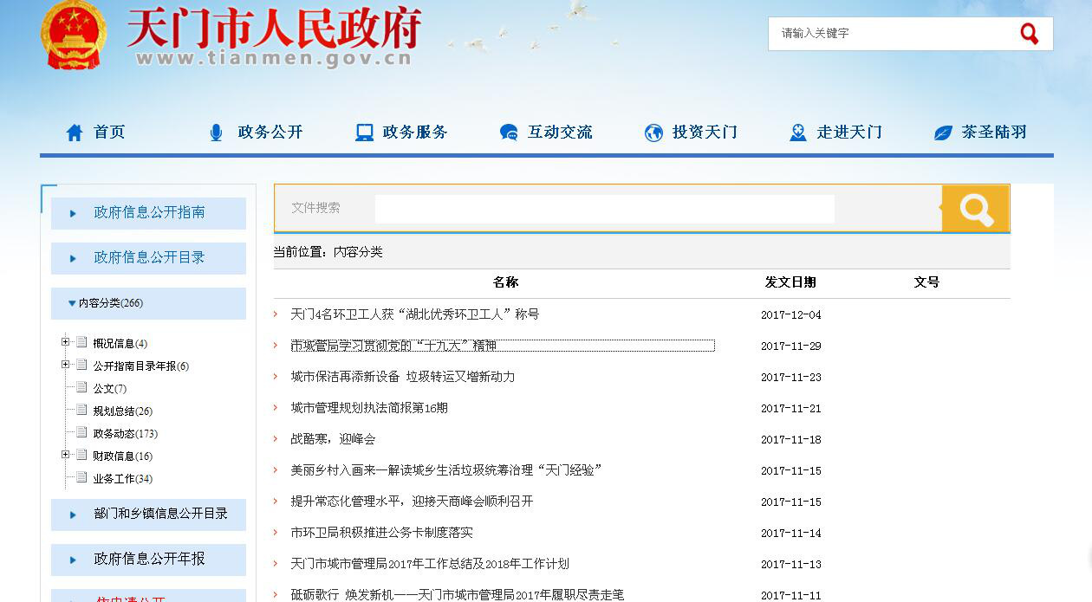Click the person badge icon beside 走进天门
Image resolution: width=1092 pixels, height=602 pixels.
pyautogui.click(x=798, y=133)
